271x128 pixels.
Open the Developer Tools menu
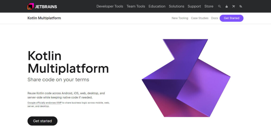click(110, 6)
